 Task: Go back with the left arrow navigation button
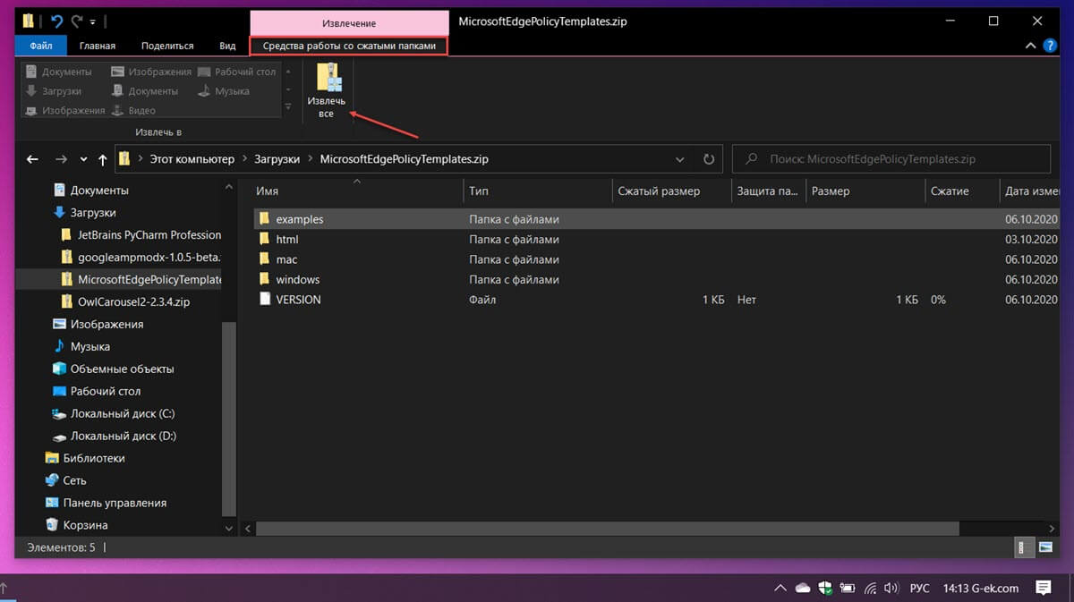click(x=33, y=159)
